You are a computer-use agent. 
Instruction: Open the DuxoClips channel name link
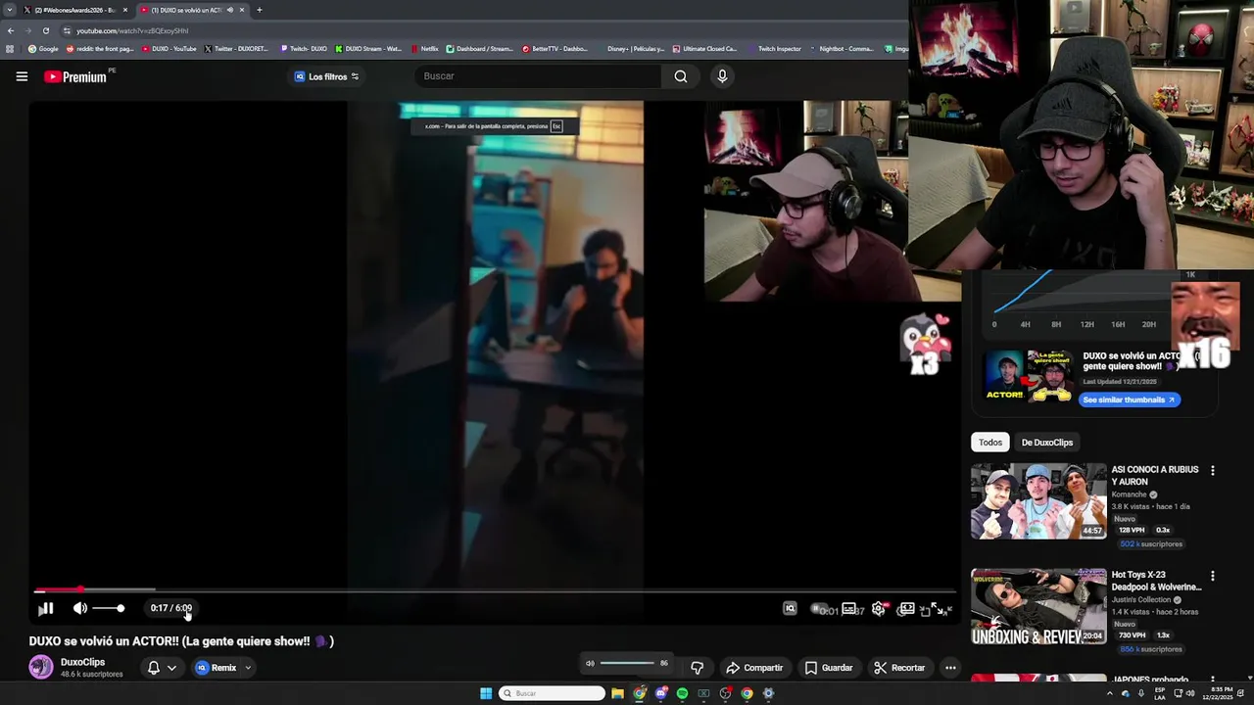(x=82, y=662)
